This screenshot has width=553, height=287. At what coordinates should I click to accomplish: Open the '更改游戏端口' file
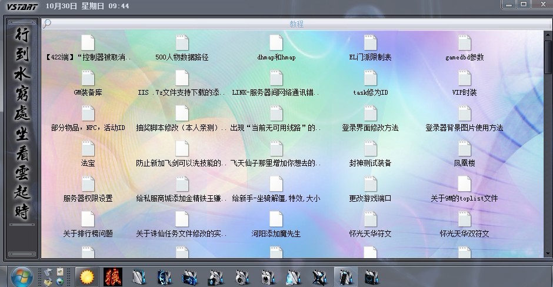tap(370, 184)
